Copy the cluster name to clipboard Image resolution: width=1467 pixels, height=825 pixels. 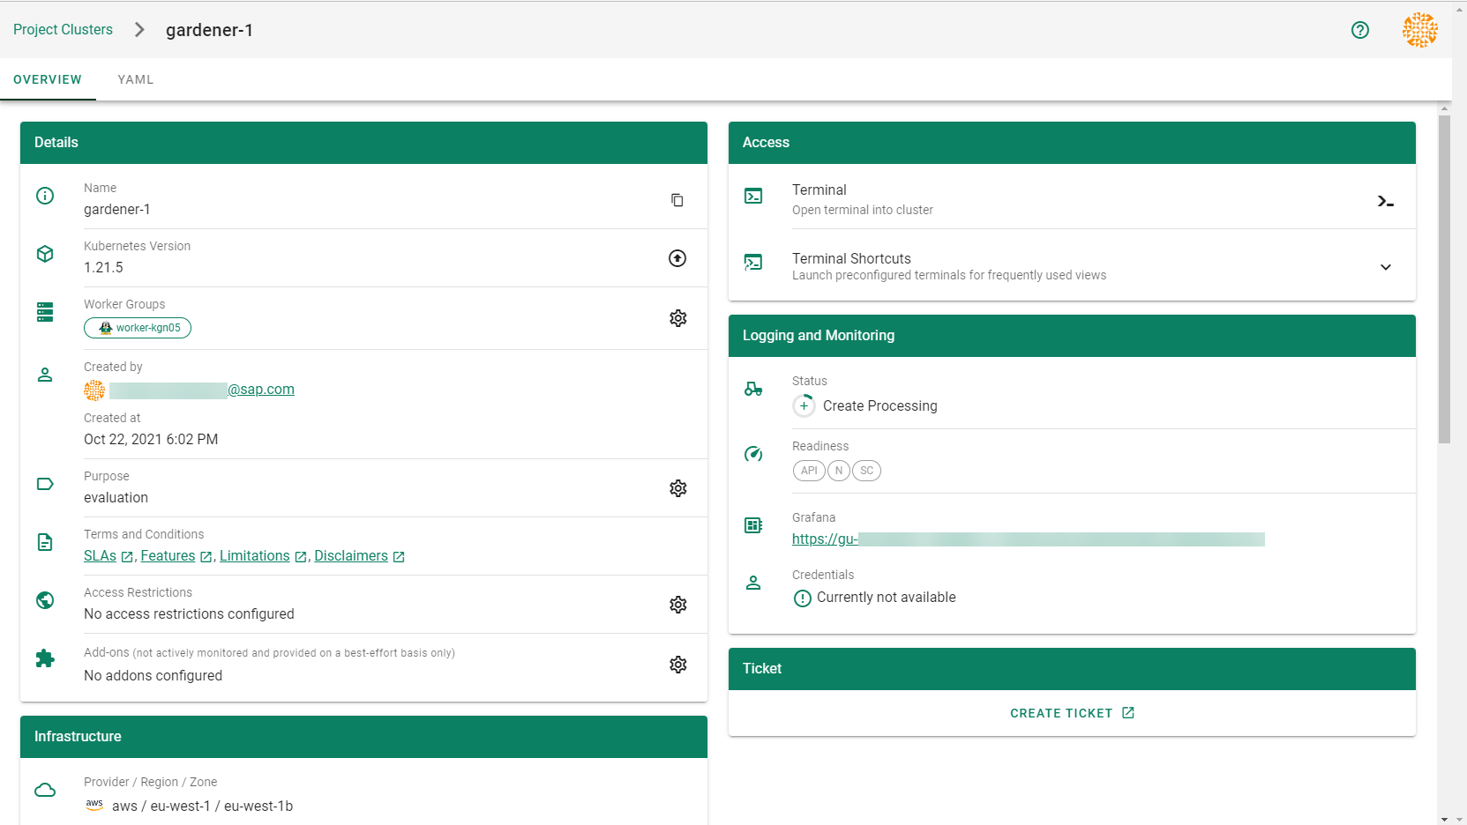pyautogui.click(x=677, y=200)
